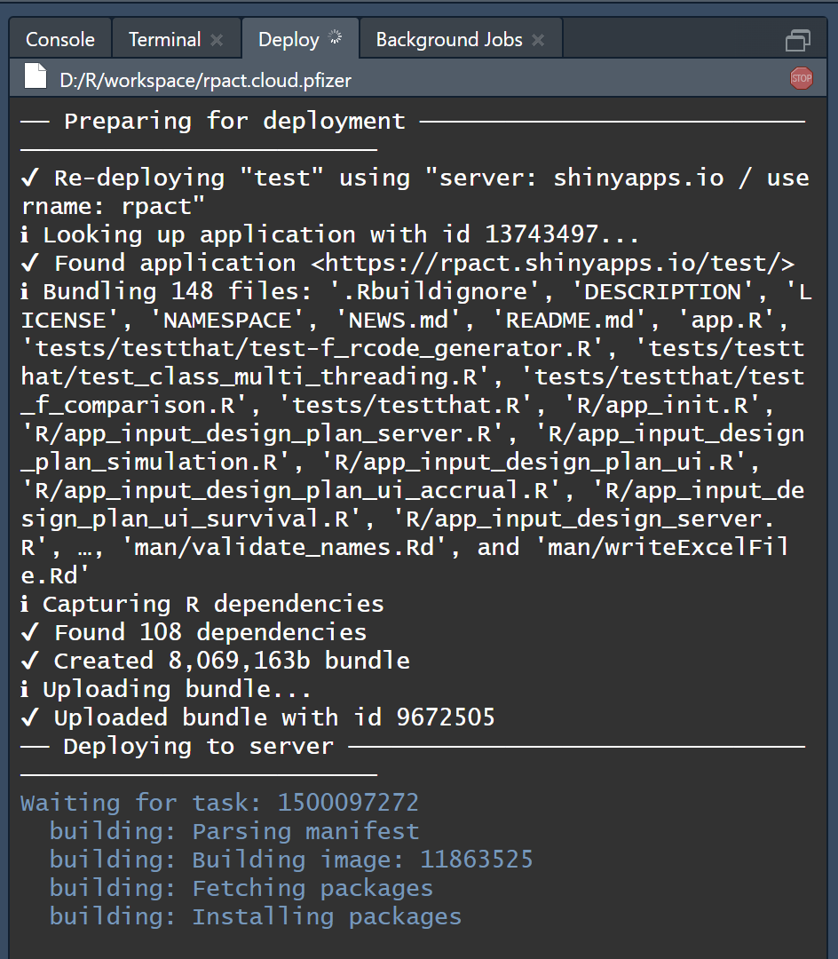Click the pane pop-out icon at top right
Image resolution: width=838 pixels, height=959 pixels.
tap(797, 40)
